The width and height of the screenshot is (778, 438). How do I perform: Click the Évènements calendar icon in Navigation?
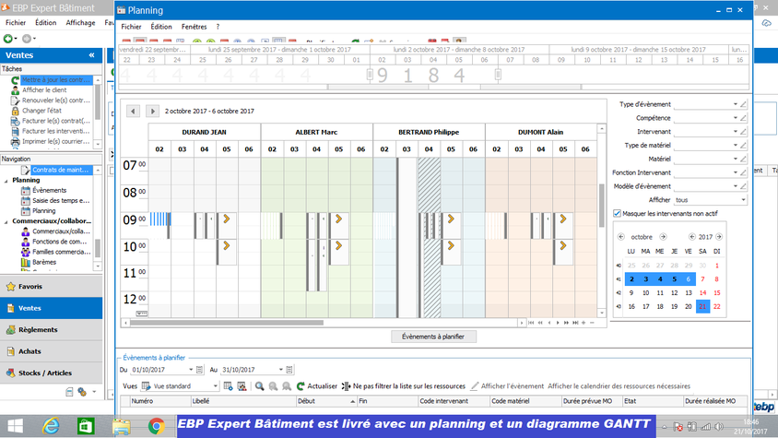pyautogui.click(x=26, y=191)
